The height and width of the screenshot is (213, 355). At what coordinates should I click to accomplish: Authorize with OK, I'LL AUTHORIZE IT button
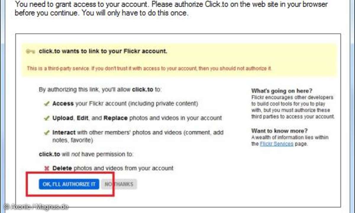pos(69,184)
